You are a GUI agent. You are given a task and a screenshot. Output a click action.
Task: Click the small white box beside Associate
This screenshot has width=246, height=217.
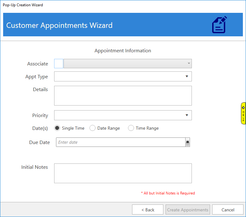[x=59, y=64]
